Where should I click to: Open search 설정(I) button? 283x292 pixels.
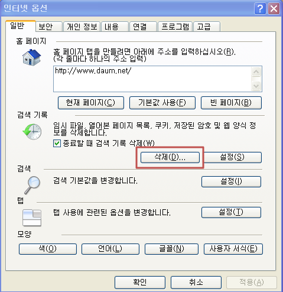[x=231, y=181]
